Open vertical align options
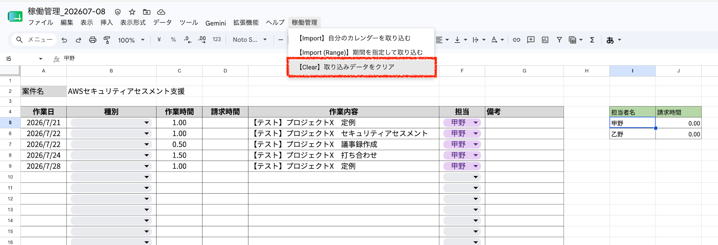The height and width of the screenshot is (245, 718). 461,40
